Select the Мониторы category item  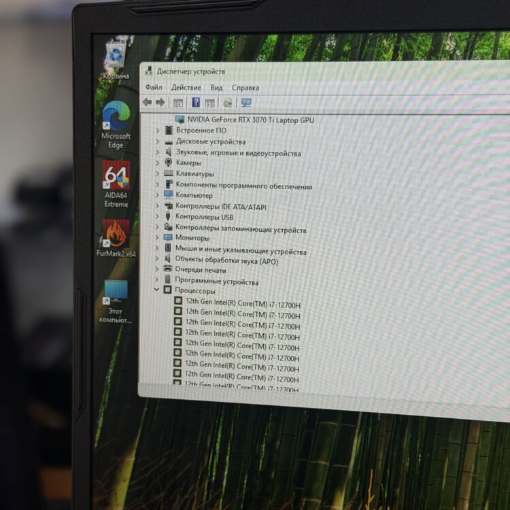coord(192,238)
